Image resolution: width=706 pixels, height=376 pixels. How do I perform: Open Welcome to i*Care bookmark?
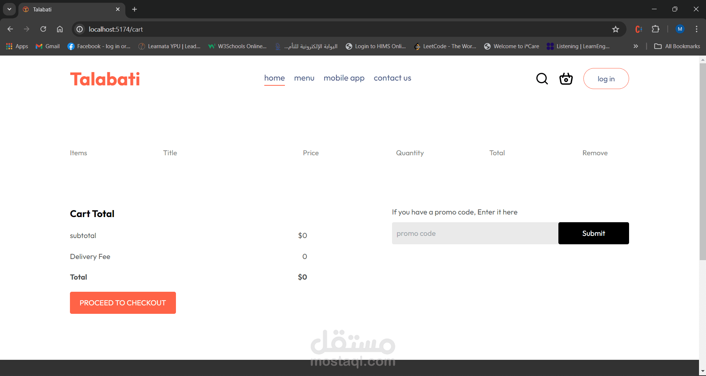pos(512,46)
